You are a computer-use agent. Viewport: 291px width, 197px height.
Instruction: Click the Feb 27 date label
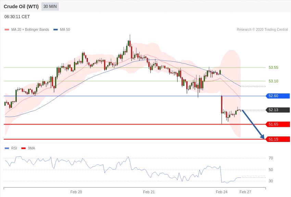pos(245,192)
